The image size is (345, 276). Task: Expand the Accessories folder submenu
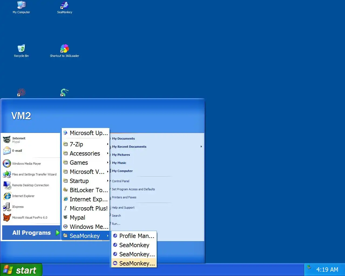pyautogui.click(x=85, y=153)
